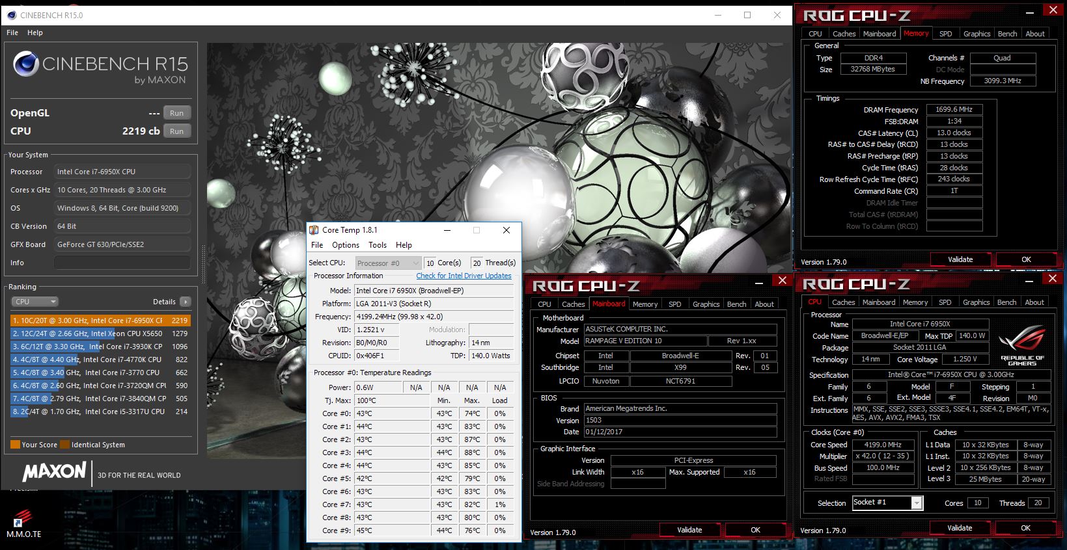Open Mainboard tab in CPU-tab CPU-Z window
The height and width of the screenshot is (550, 1067).
(879, 302)
